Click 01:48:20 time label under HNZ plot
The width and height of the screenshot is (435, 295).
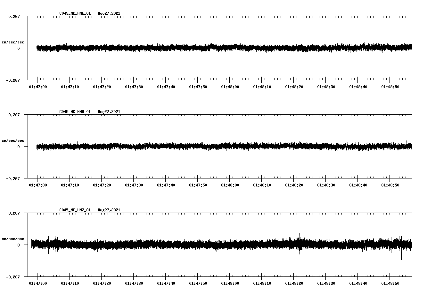[x=294, y=283]
